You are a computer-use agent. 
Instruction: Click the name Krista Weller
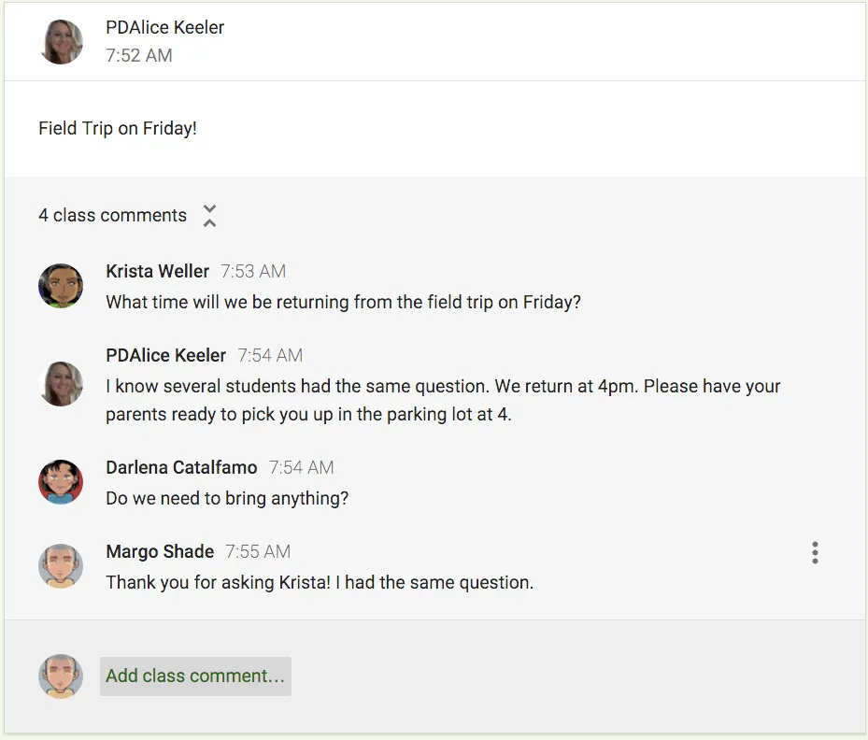pos(157,272)
